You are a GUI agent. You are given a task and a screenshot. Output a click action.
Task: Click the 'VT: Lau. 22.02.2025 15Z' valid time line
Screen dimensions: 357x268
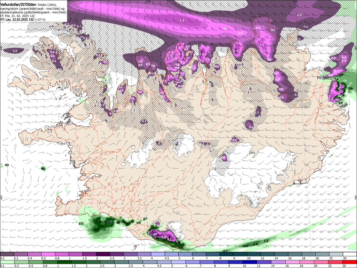23,20
